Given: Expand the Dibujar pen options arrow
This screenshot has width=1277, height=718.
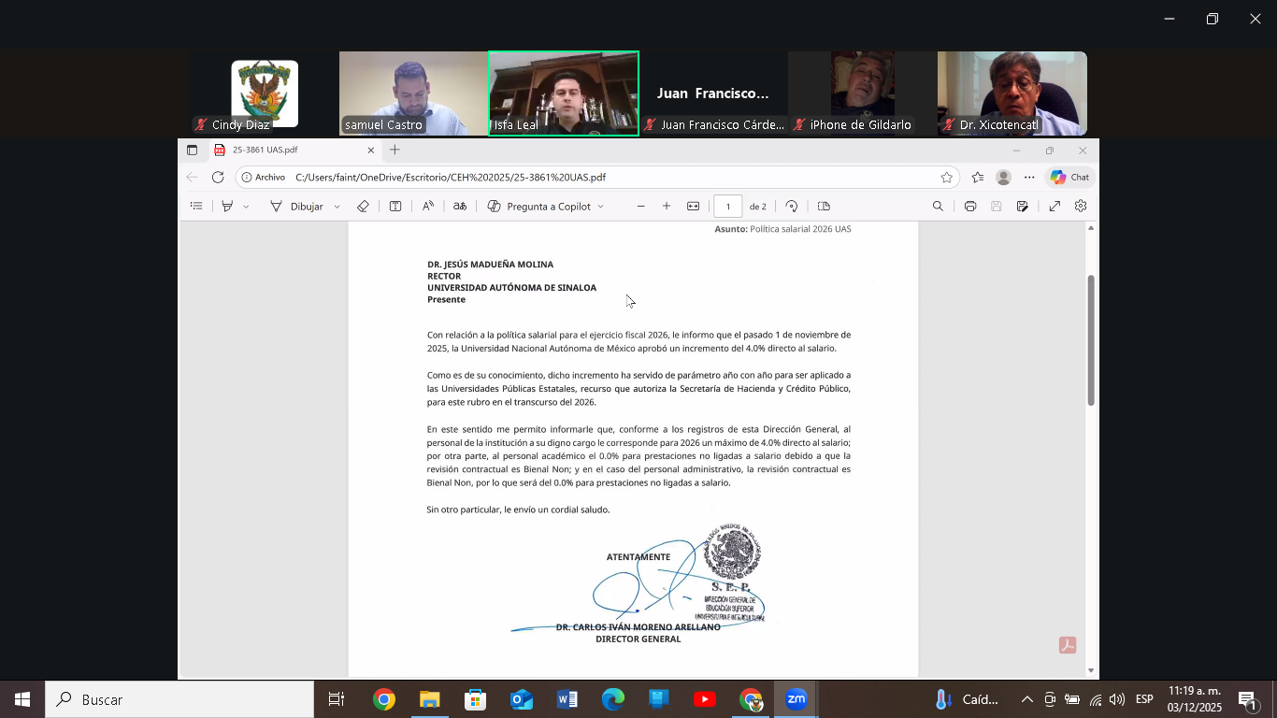Looking at the screenshot, I should pyautogui.click(x=337, y=207).
